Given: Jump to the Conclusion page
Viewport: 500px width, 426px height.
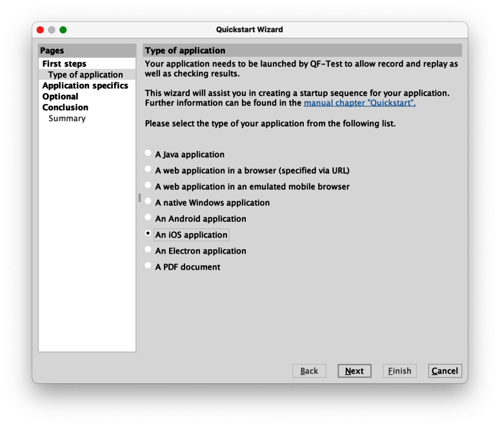Looking at the screenshot, I should coord(65,108).
